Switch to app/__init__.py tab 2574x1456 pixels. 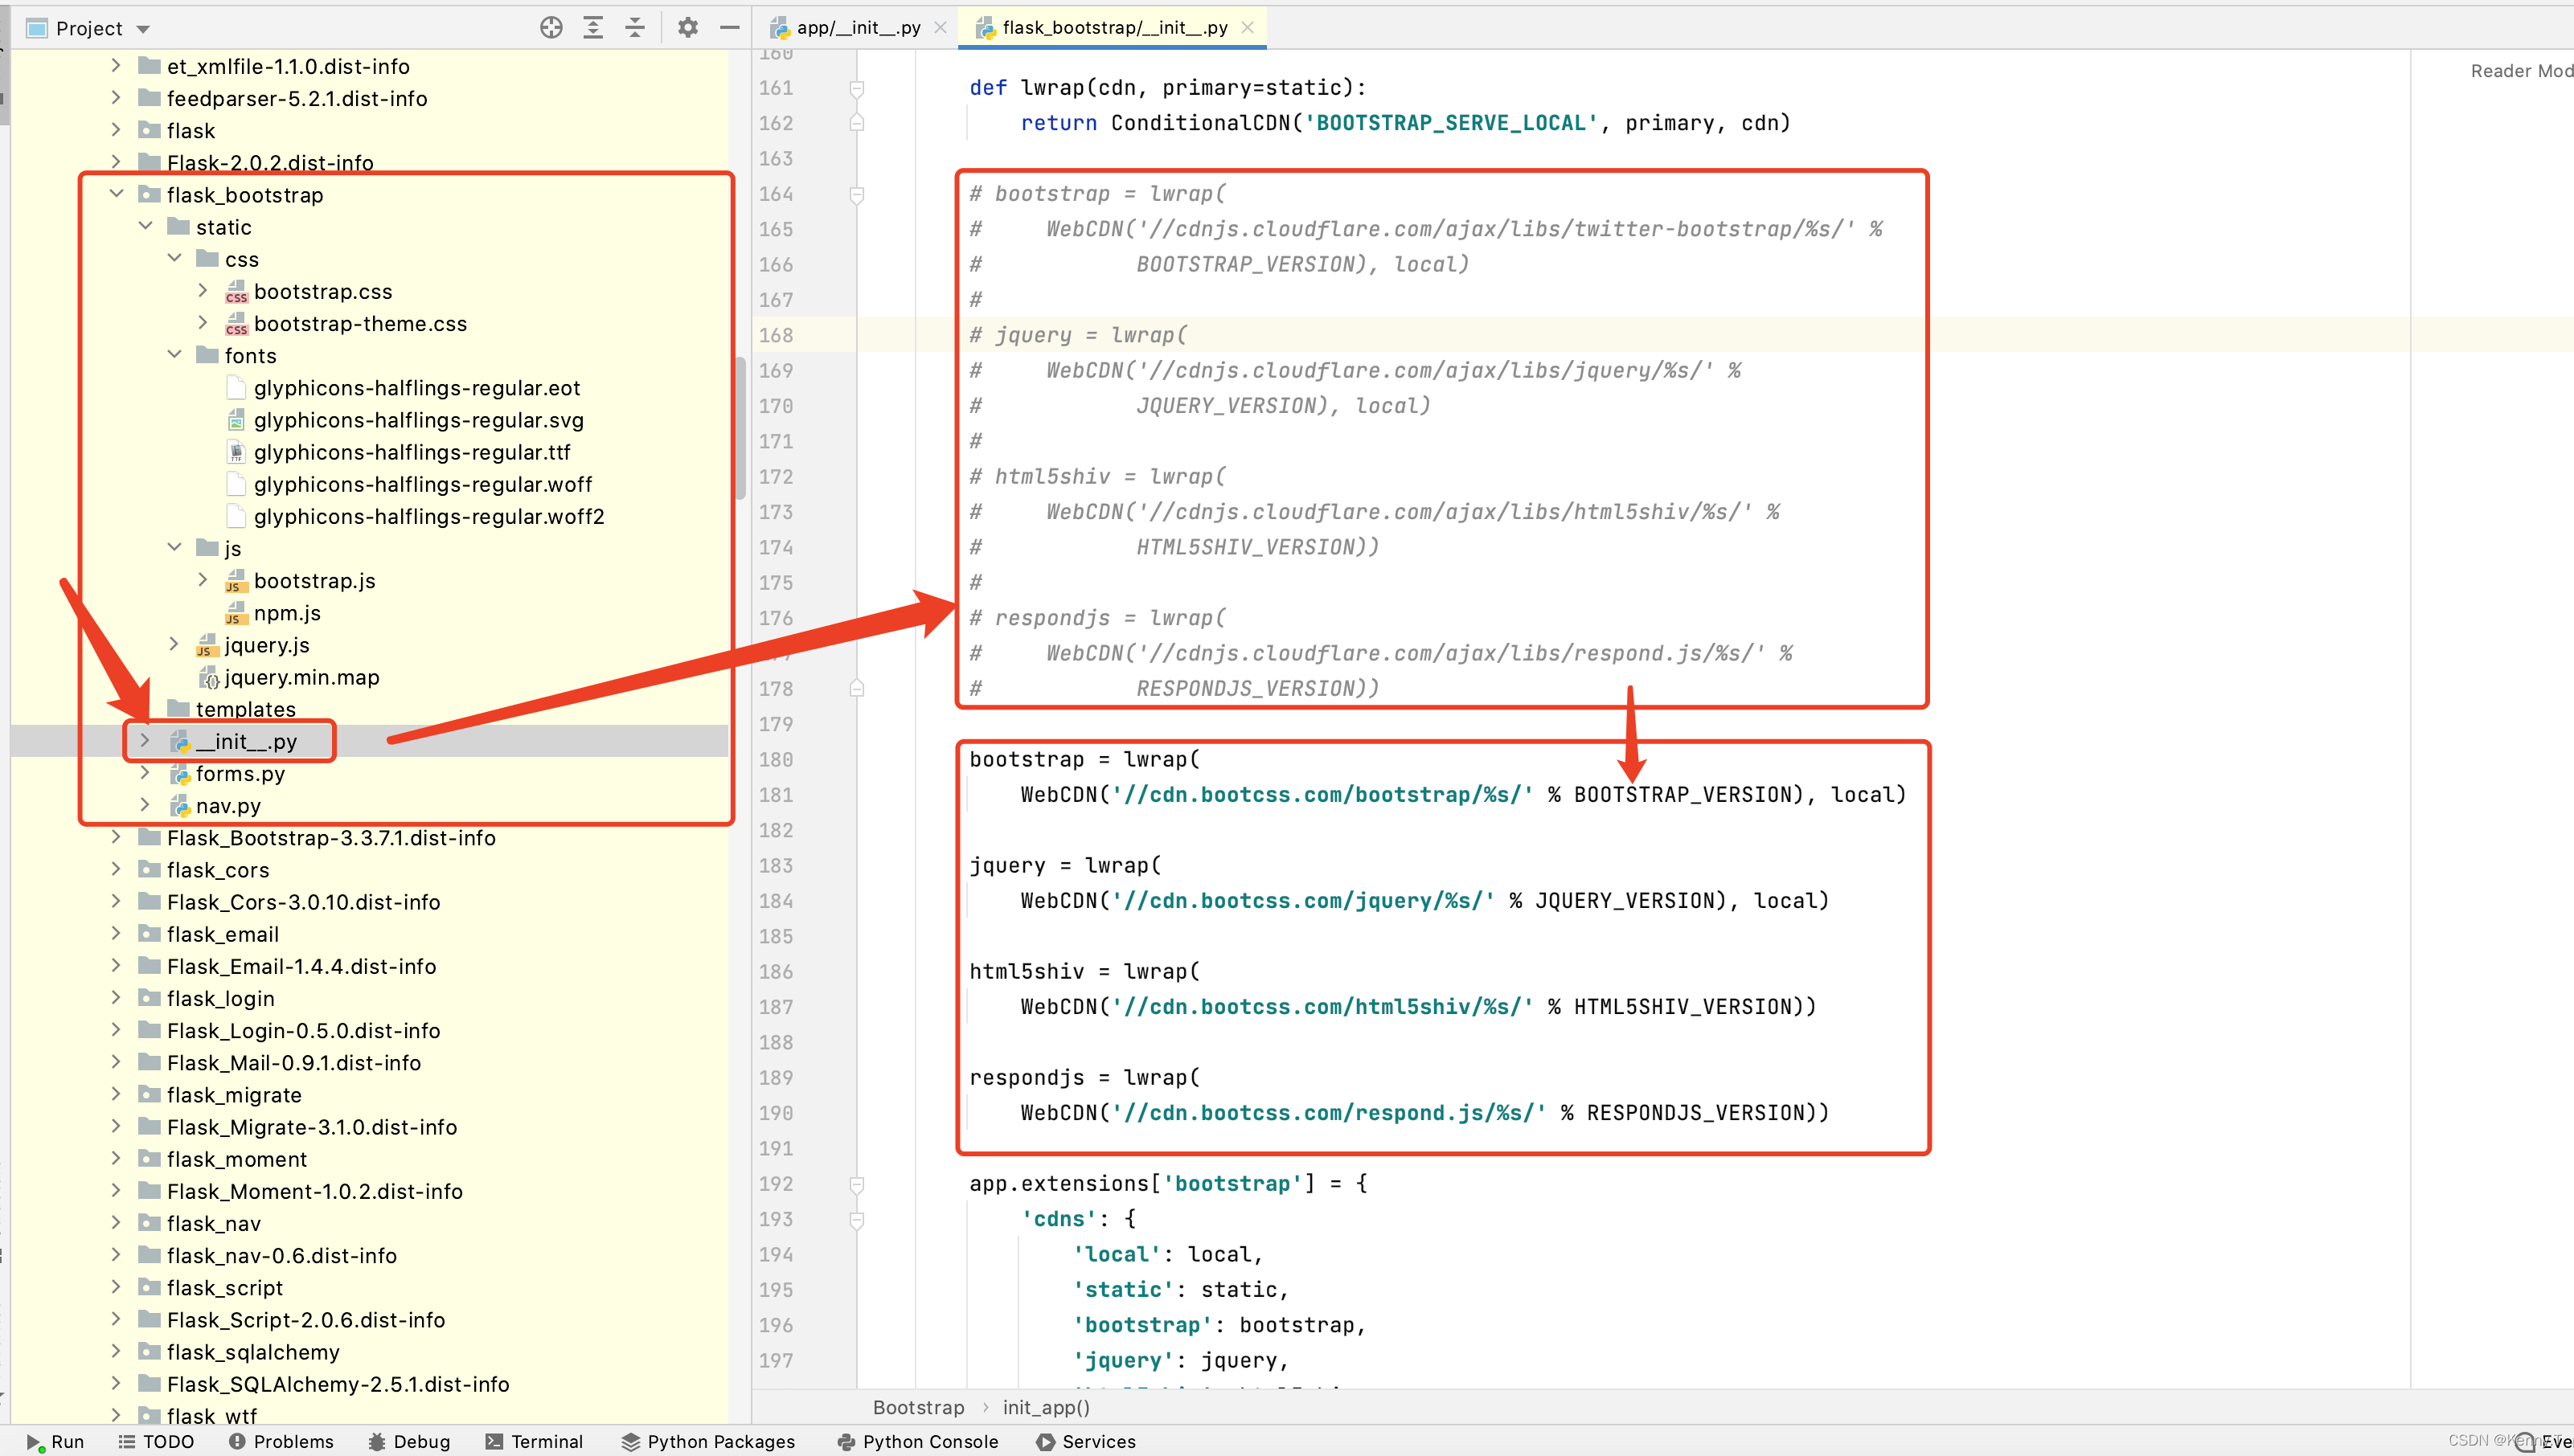(858, 28)
